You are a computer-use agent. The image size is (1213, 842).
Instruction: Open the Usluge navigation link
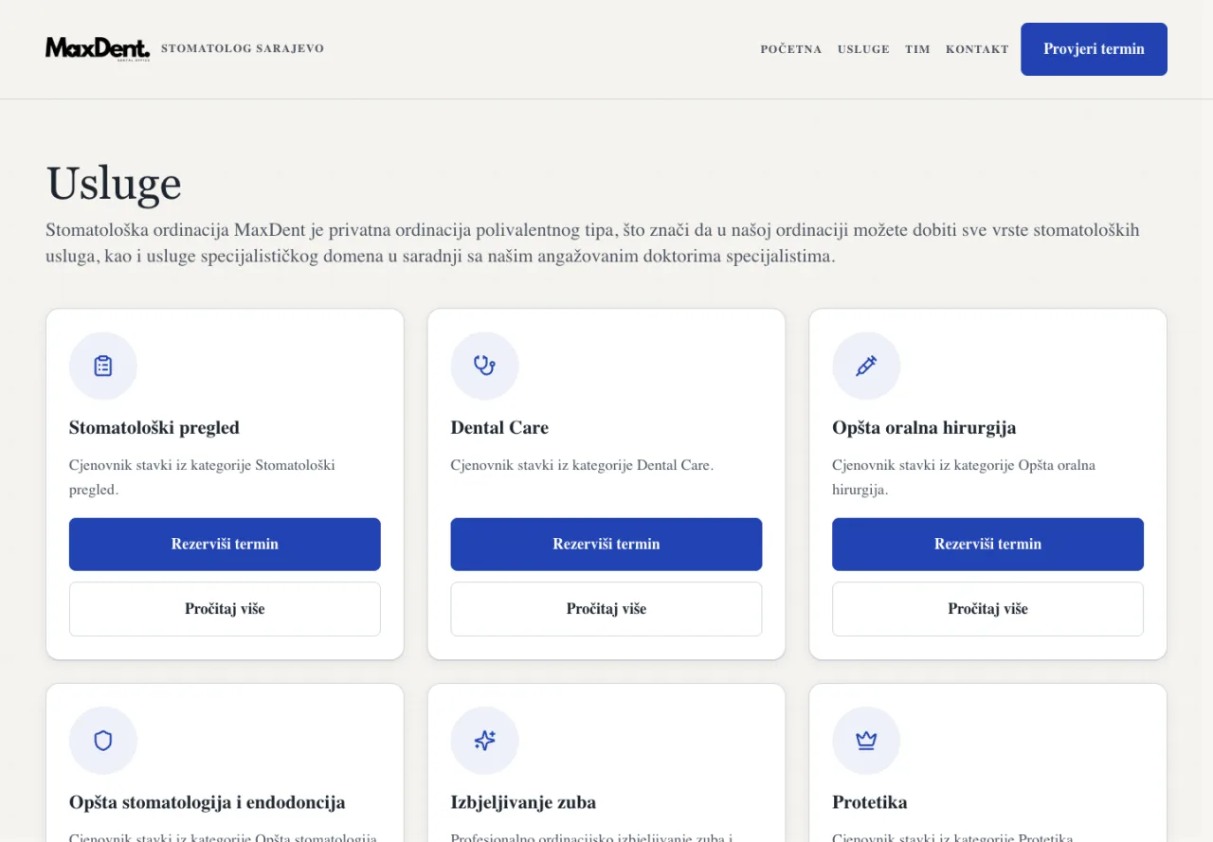coord(863,49)
